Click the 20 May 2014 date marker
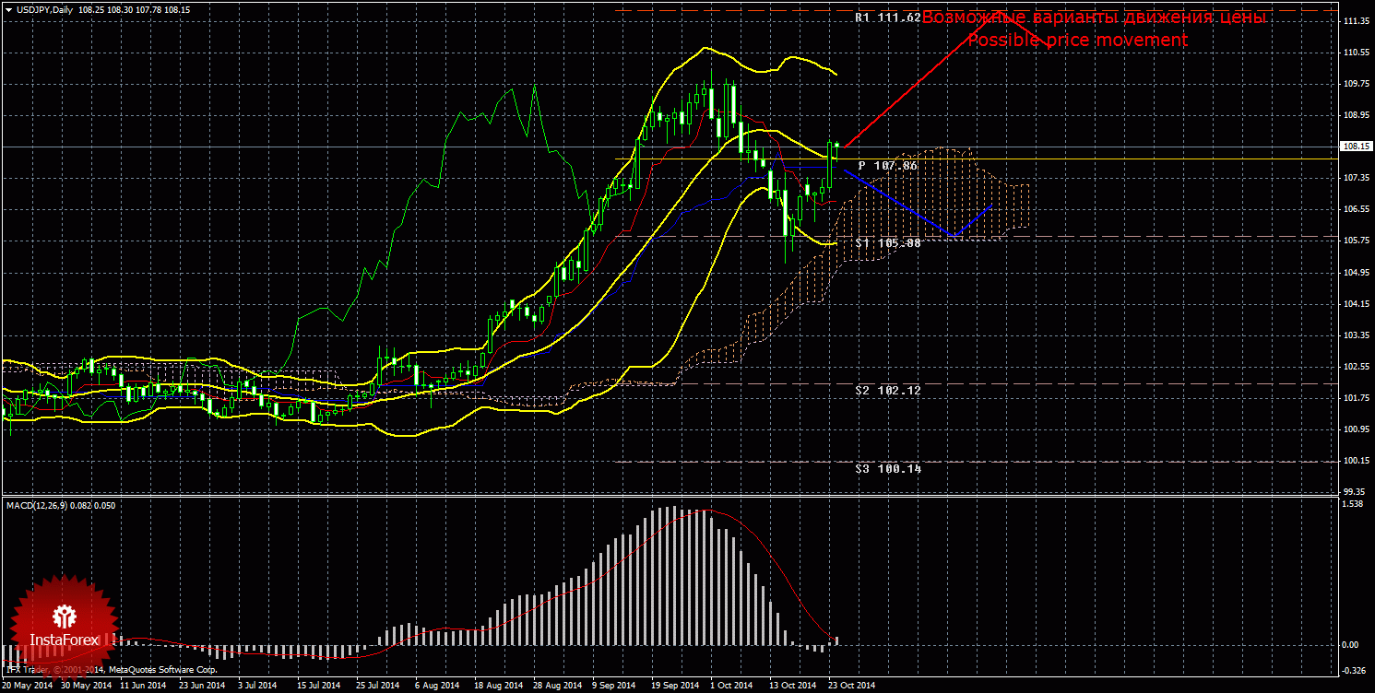1375x693 pixels. coord(29,686)
